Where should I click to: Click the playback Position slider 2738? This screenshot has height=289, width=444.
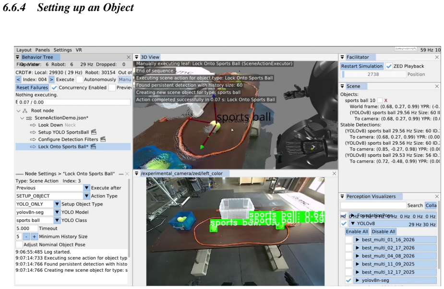pos(373,74)
